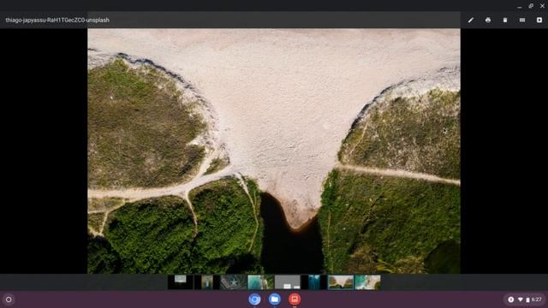
Task: Open Chrome browser from the shelf
Action: coord(254,299)
